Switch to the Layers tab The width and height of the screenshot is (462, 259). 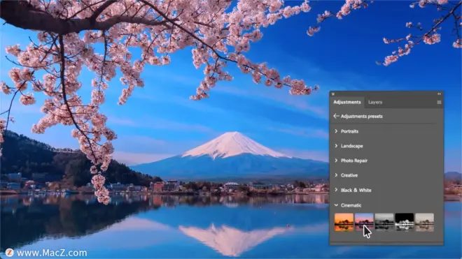pos(375,103)
